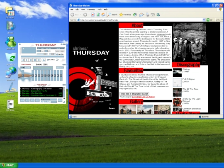
Task: Toggle Shuffle in the music player
Action: (51, 60)
